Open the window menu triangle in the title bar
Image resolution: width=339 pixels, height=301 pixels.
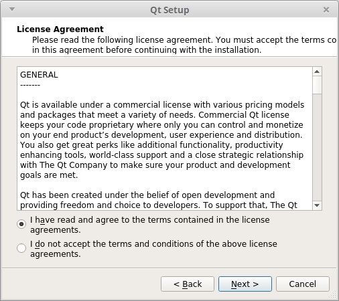pos(12,9)
